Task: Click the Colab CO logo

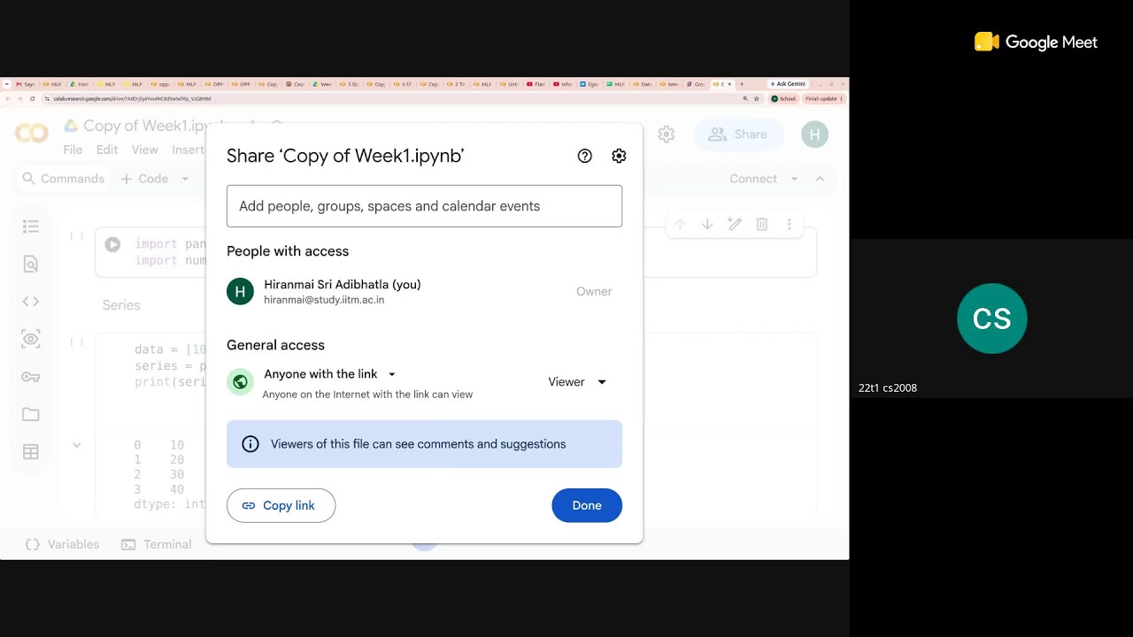Action: coord(32,134)
